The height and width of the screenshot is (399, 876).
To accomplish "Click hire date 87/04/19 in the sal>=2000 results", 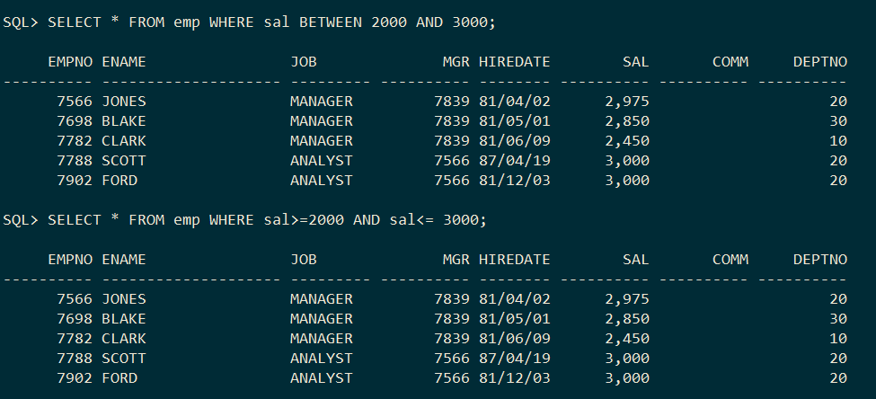I will coord(515,359).
